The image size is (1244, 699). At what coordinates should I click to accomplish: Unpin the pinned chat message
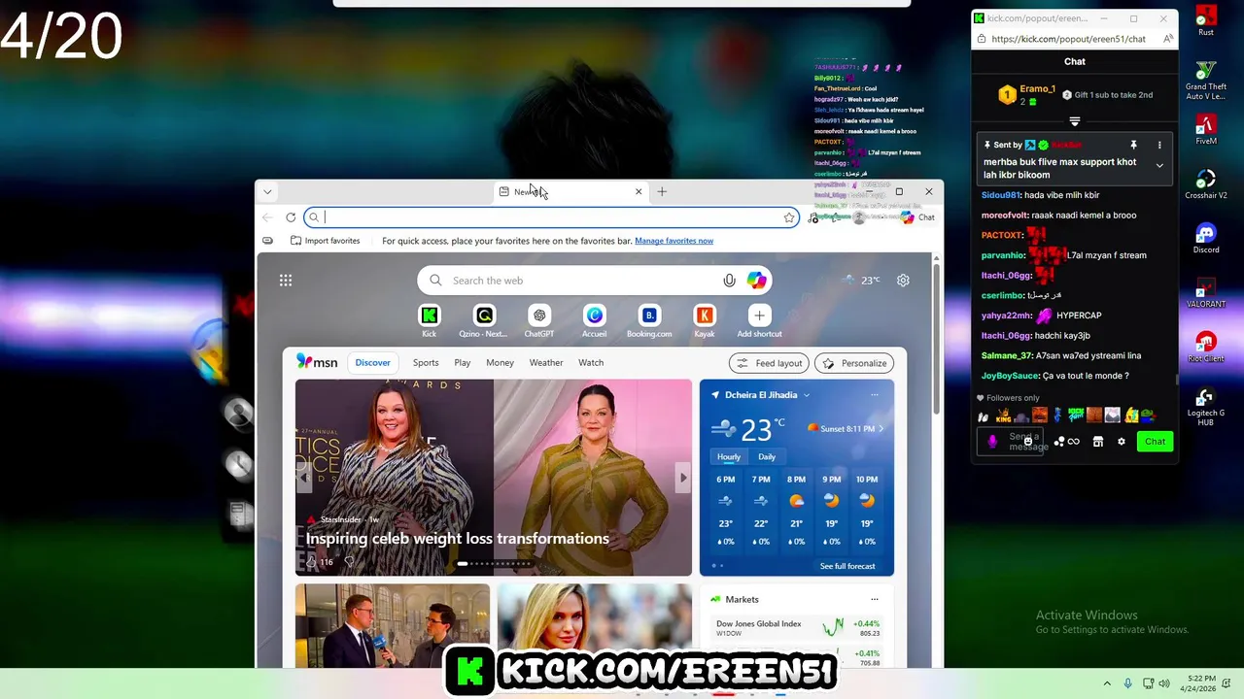tap(1133, 145)
